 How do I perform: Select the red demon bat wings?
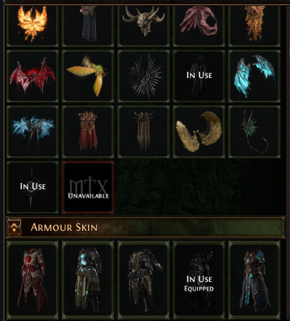pyautogui.click(x=33, y=76)
